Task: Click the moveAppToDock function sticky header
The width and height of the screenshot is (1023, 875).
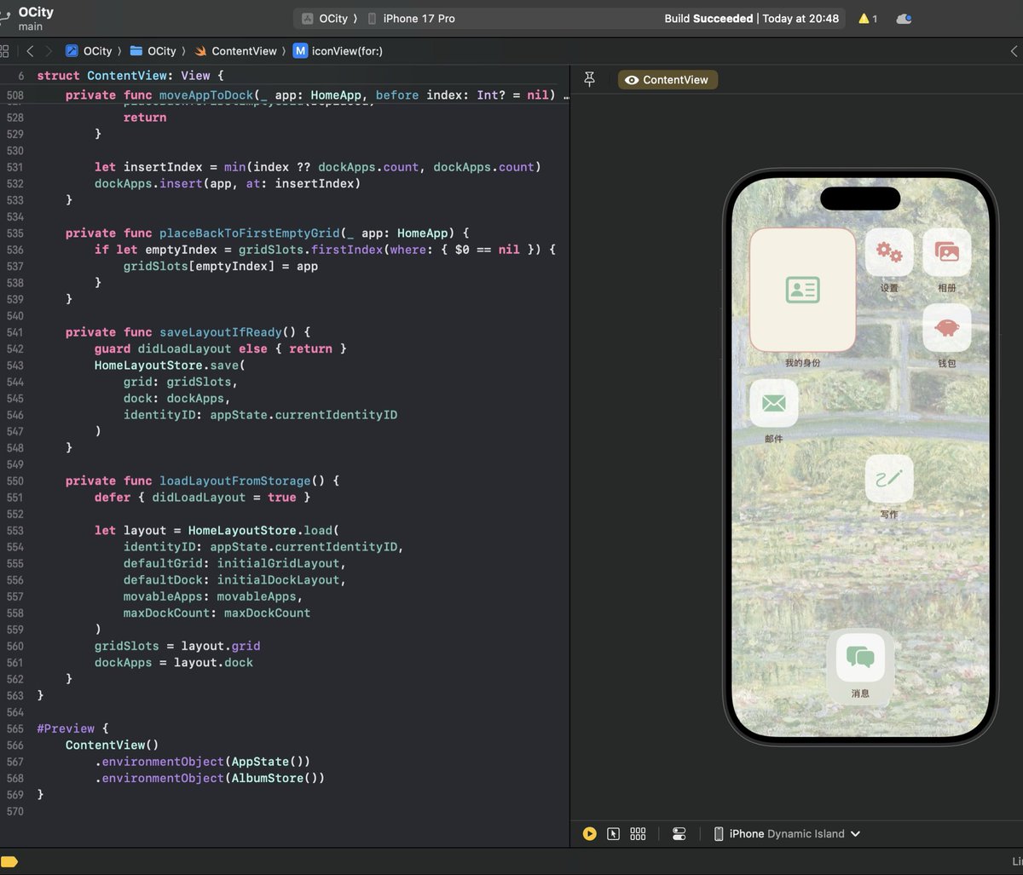Action: pyautogui.click(x=317, y=95)
